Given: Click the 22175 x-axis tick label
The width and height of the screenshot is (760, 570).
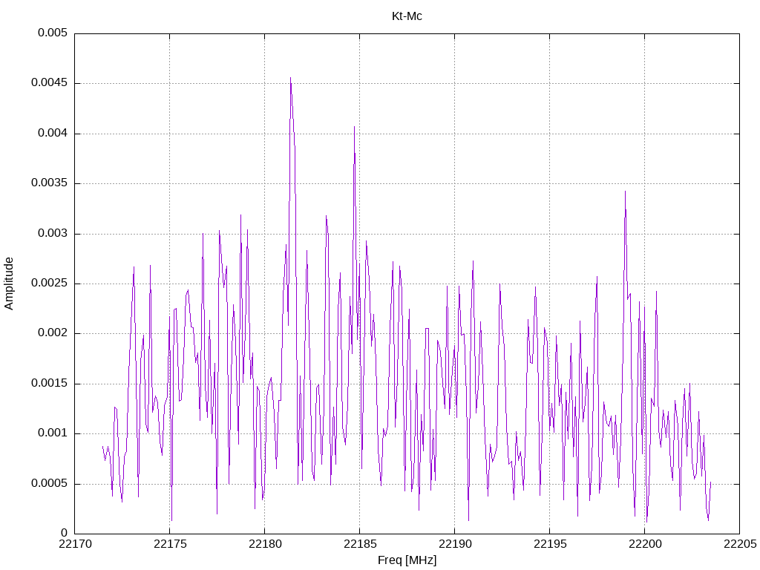Looking at the screenshot, I should [170, 544].
